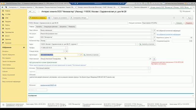The image size is (196, 110).
Task: Open the Телефон selection button
Action: point(67,48)
